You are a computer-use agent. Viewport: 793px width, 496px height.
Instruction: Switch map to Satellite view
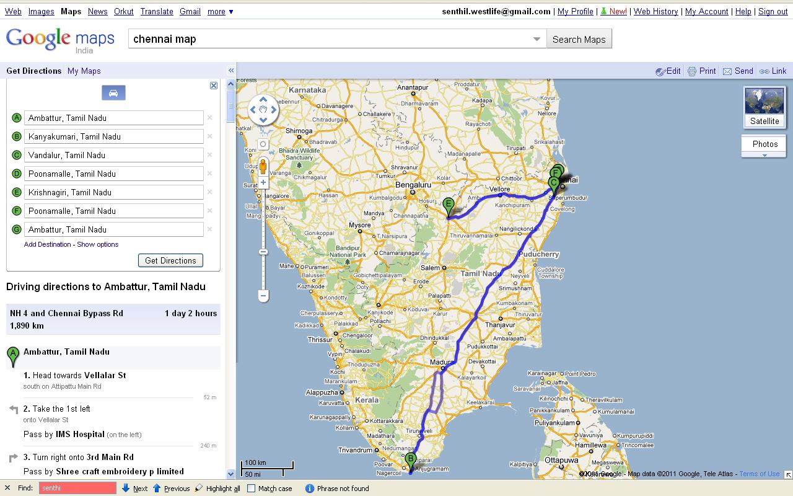(764, 107)
